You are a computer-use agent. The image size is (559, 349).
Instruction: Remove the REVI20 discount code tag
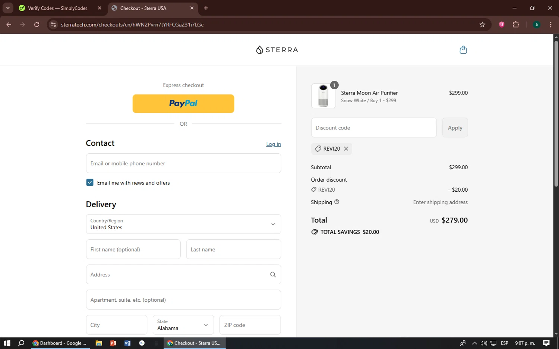[346, 148]
